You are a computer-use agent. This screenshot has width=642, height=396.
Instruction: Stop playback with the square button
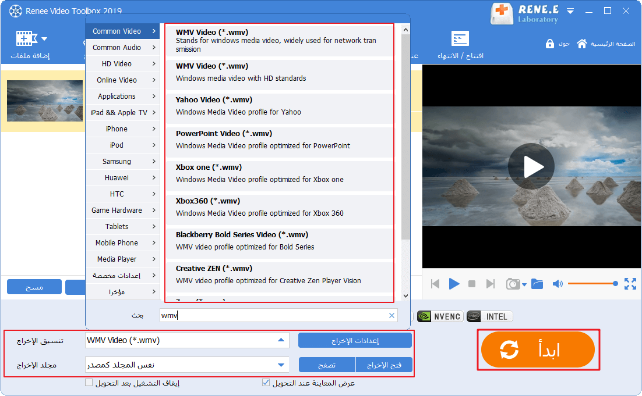(x=472, y=284)
